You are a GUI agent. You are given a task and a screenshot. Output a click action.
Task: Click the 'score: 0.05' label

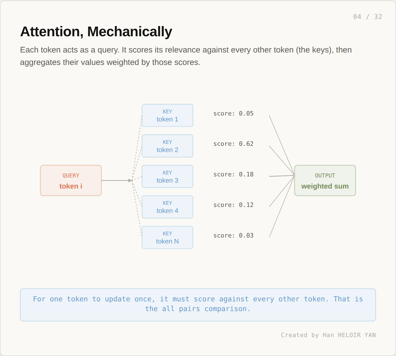point(233,114)
